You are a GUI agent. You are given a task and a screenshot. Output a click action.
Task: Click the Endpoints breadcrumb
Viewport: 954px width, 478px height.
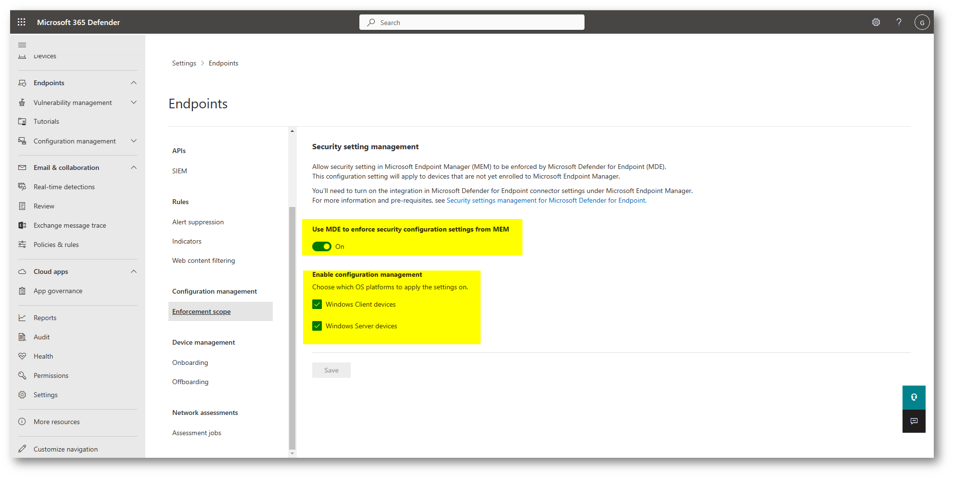pyautogui.click(x=223, y=63)
